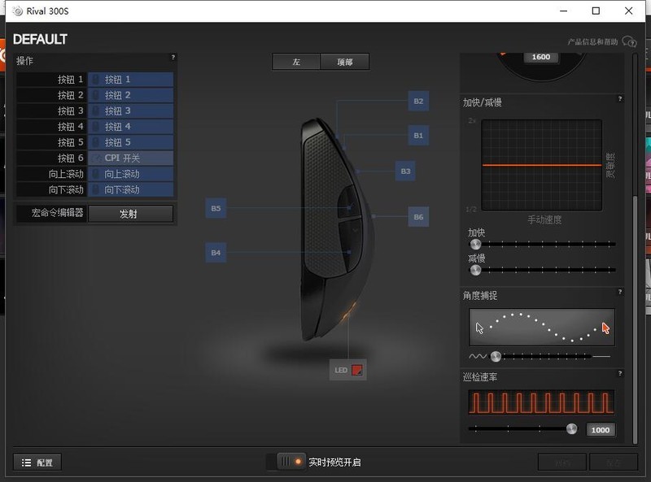Open the LED color picker
Viewport: 651px width, 482px height.
pos(356,369)
